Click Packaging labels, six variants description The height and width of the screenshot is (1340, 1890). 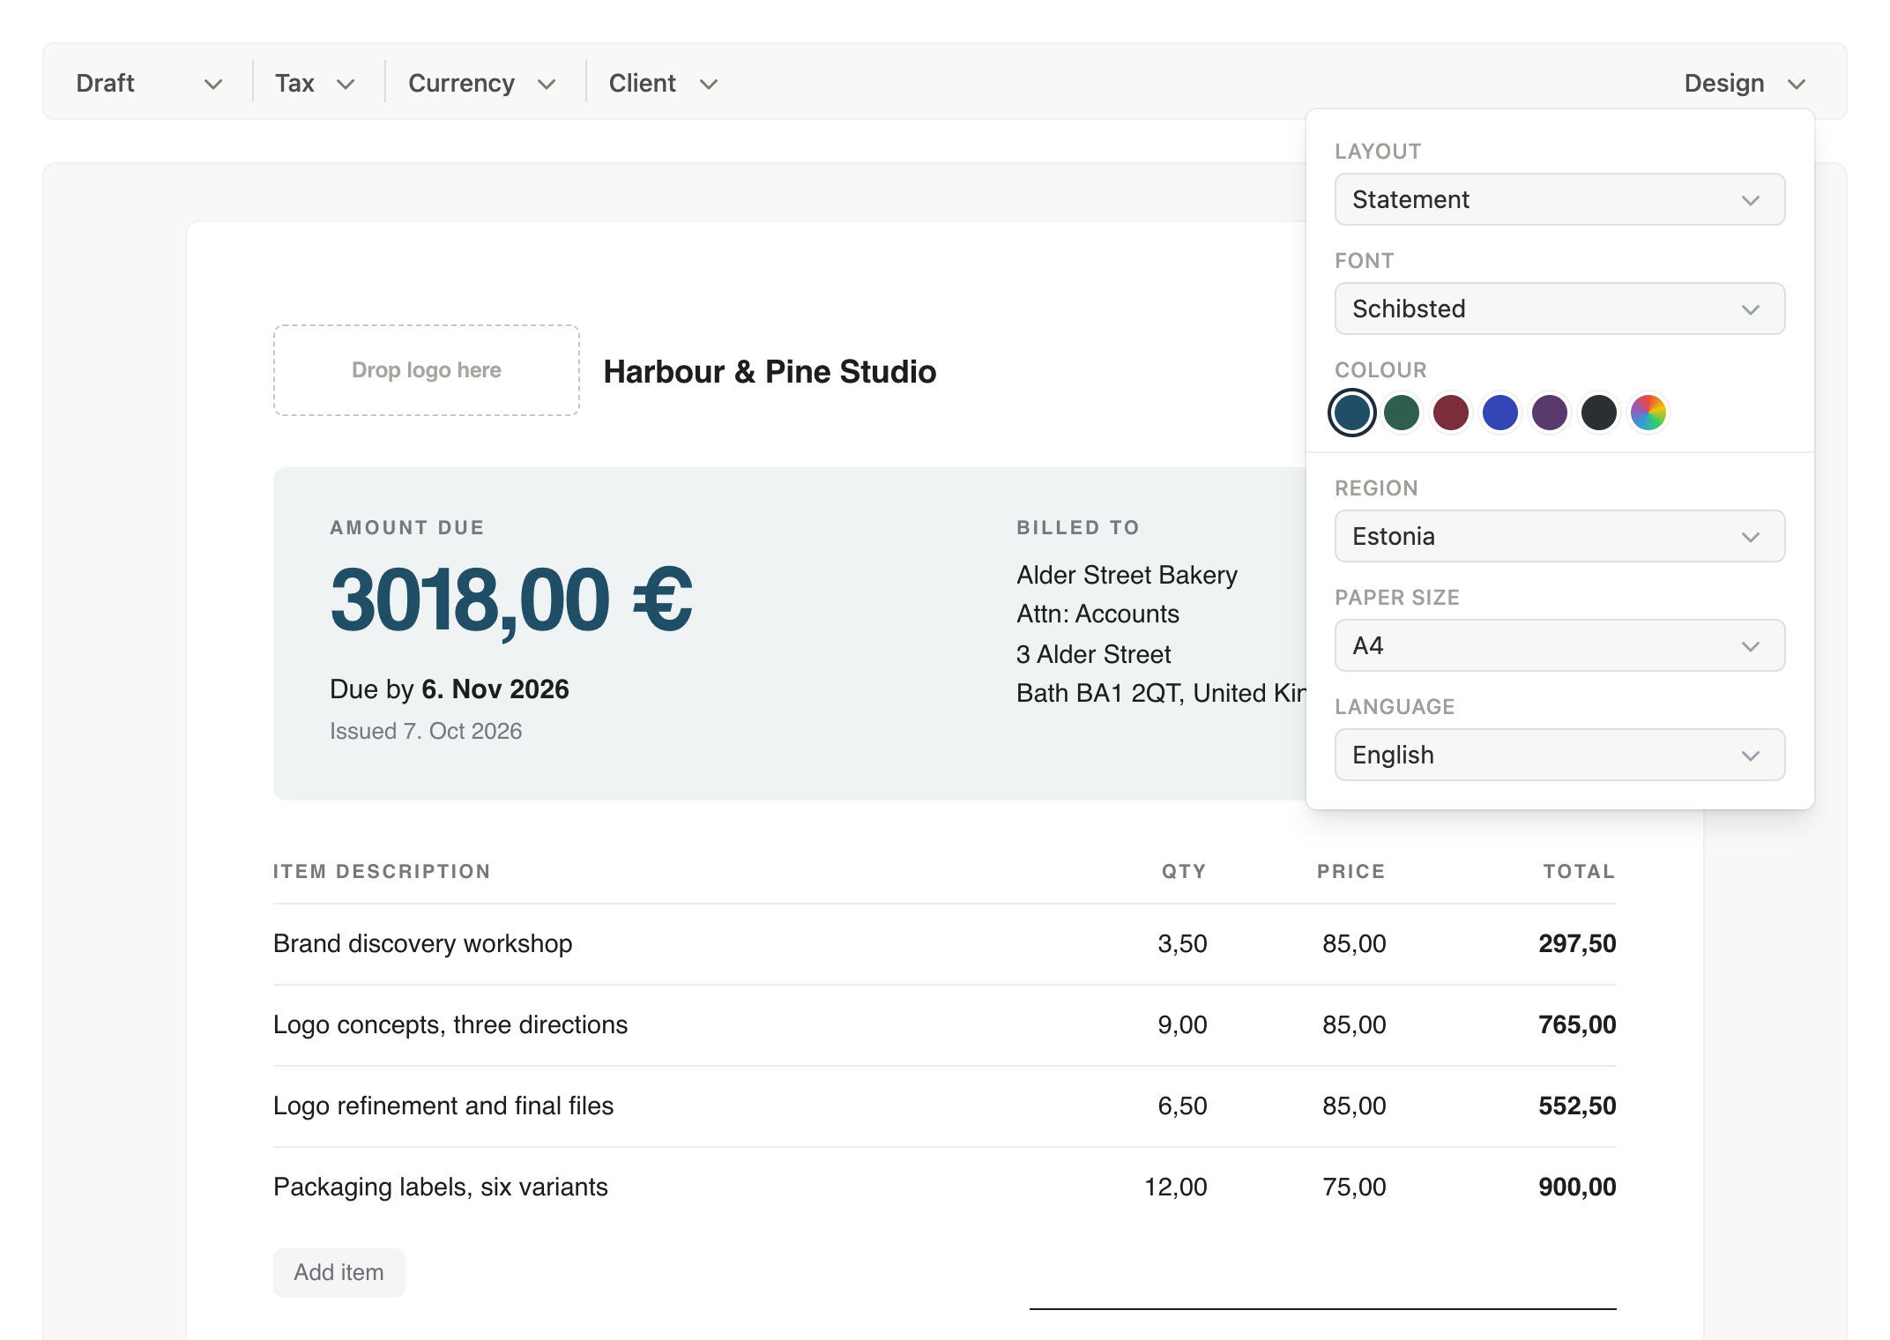pos(441,1187)
